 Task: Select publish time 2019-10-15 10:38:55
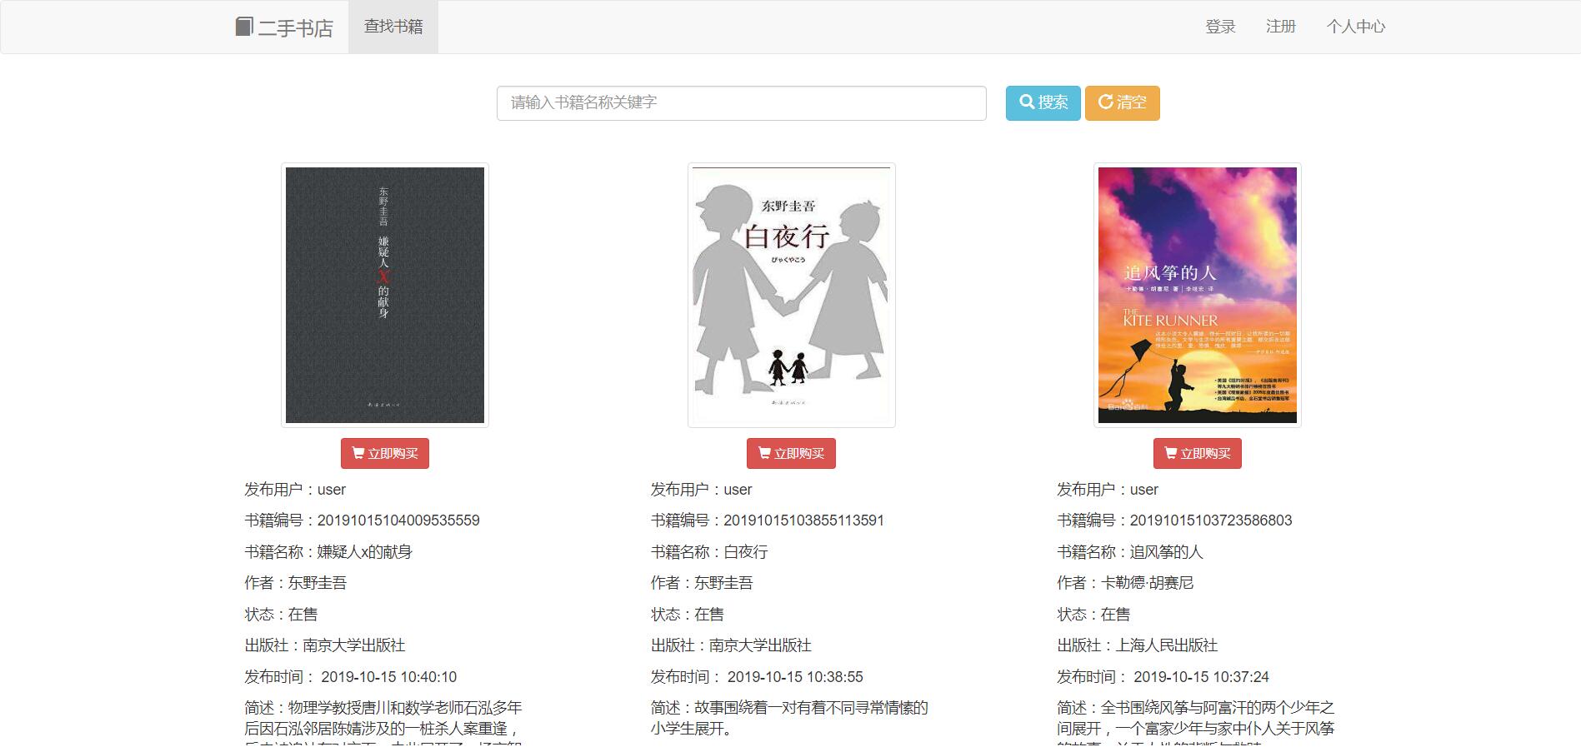[x=795, y=677]
